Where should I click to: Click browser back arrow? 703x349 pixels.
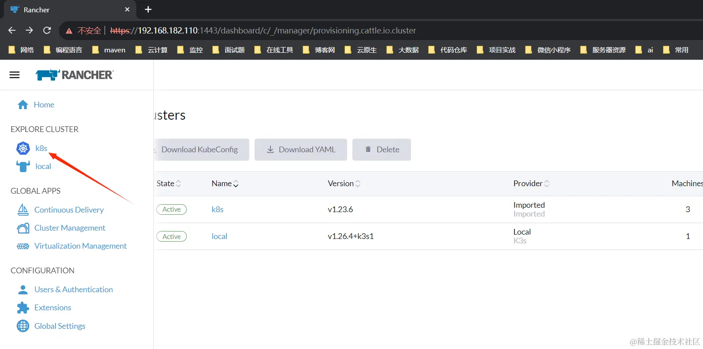tap(12, 30)
